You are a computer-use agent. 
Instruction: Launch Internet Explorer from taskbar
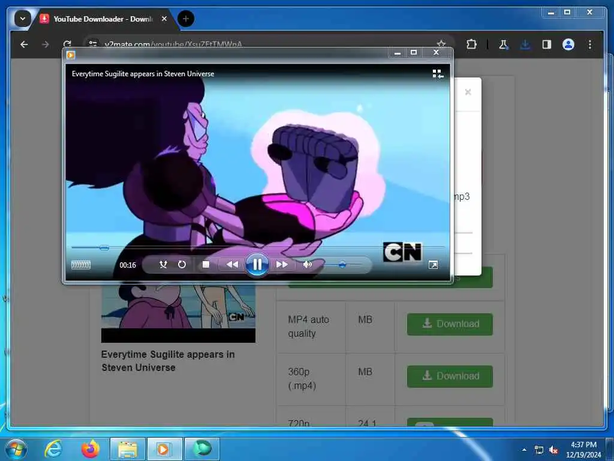(x=53, y=449)
